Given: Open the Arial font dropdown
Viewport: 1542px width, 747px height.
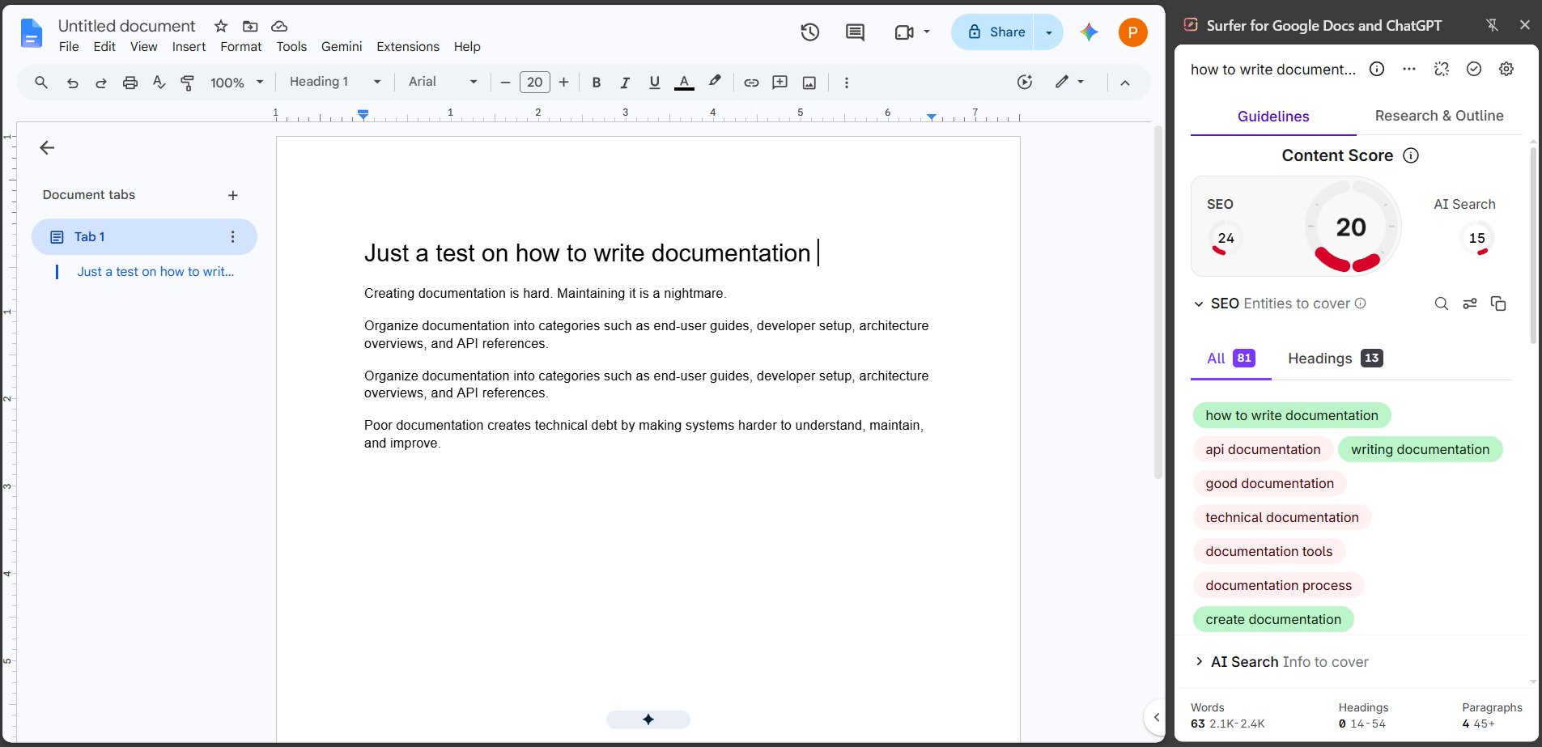Looking at the screenshot, I should coord(443,82).
